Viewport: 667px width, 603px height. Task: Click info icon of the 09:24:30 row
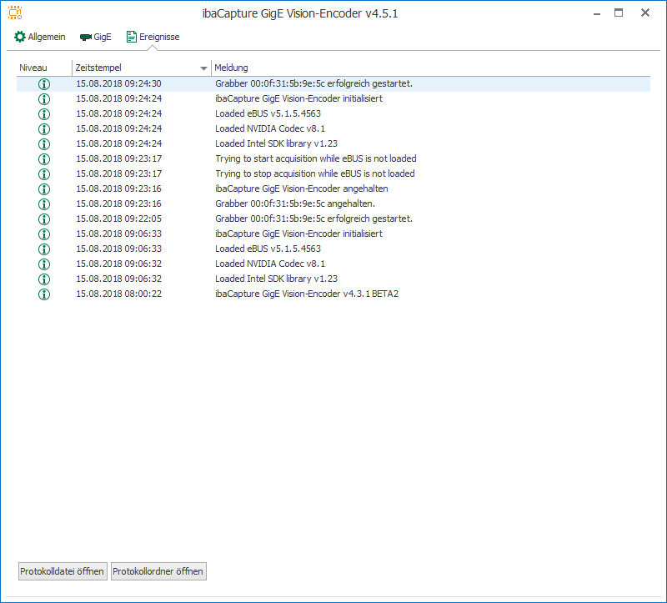[x=44, y=84]
